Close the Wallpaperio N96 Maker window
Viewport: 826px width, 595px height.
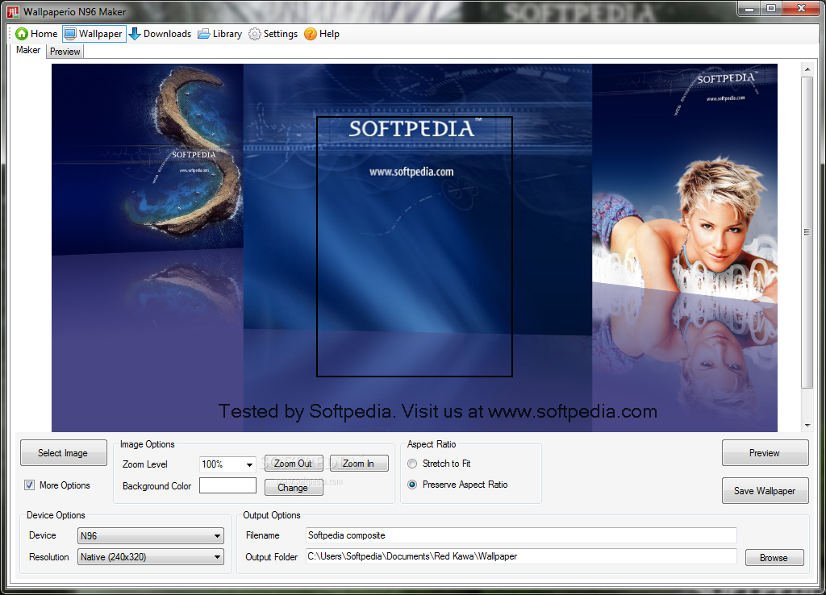(801, 9)
